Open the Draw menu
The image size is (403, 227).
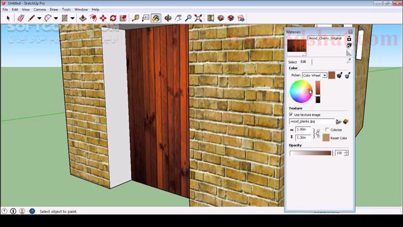pos(54,10)
